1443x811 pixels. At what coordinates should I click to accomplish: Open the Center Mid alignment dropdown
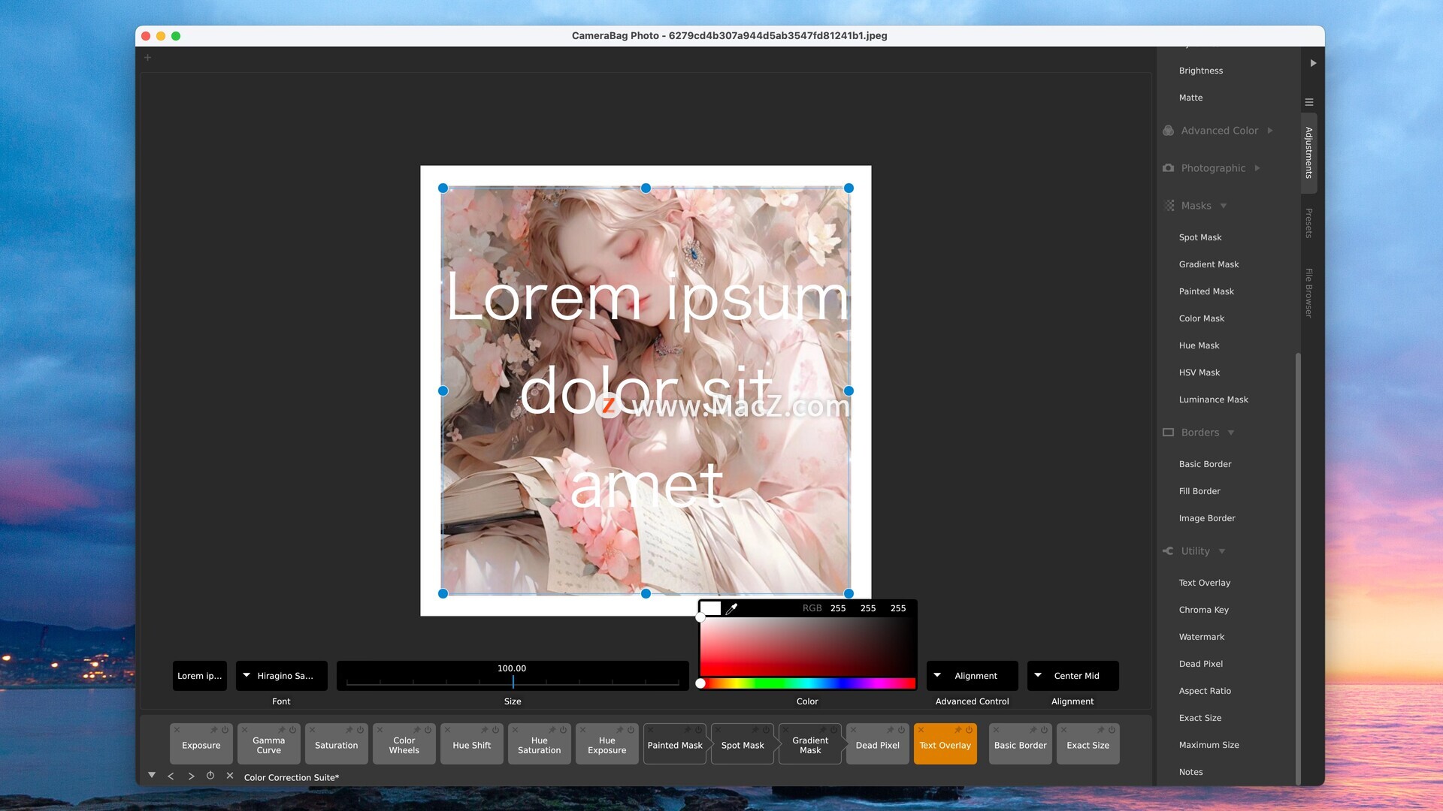click(x=1072, y=676)
